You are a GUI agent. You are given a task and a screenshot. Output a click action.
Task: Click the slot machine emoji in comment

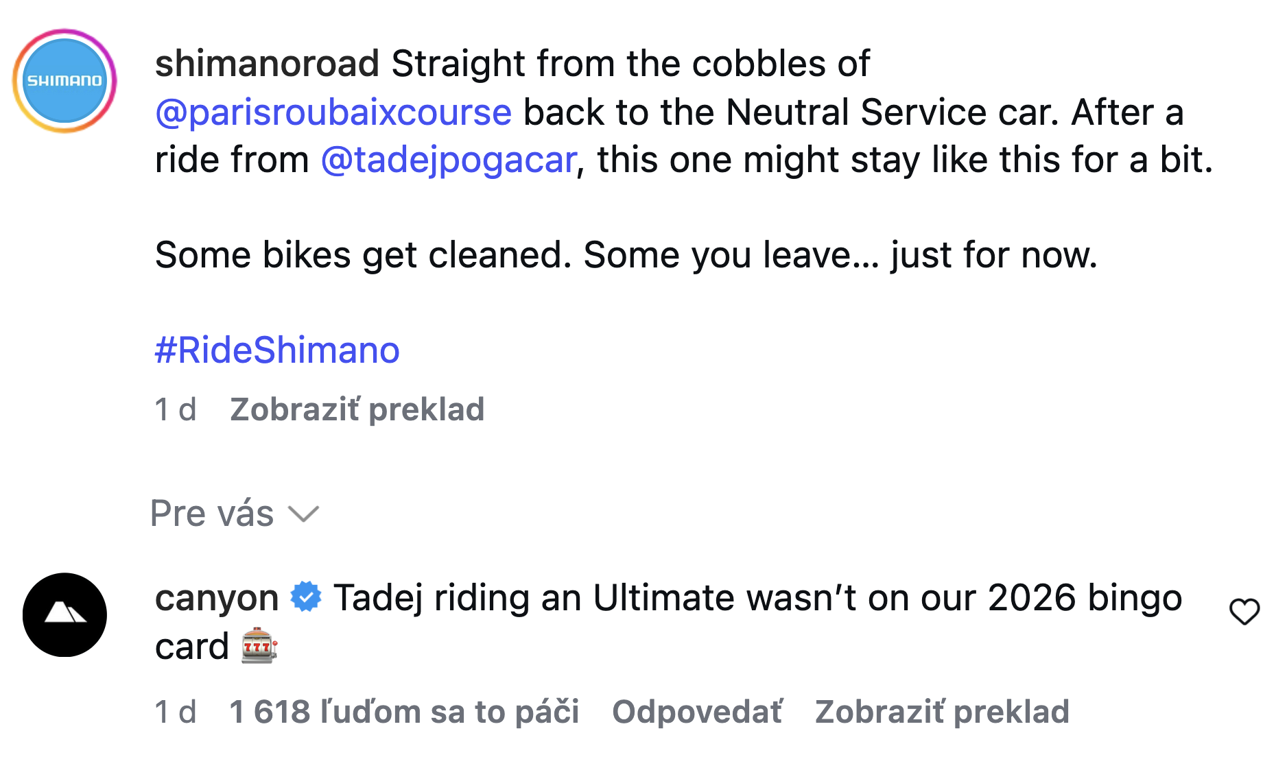259,645
